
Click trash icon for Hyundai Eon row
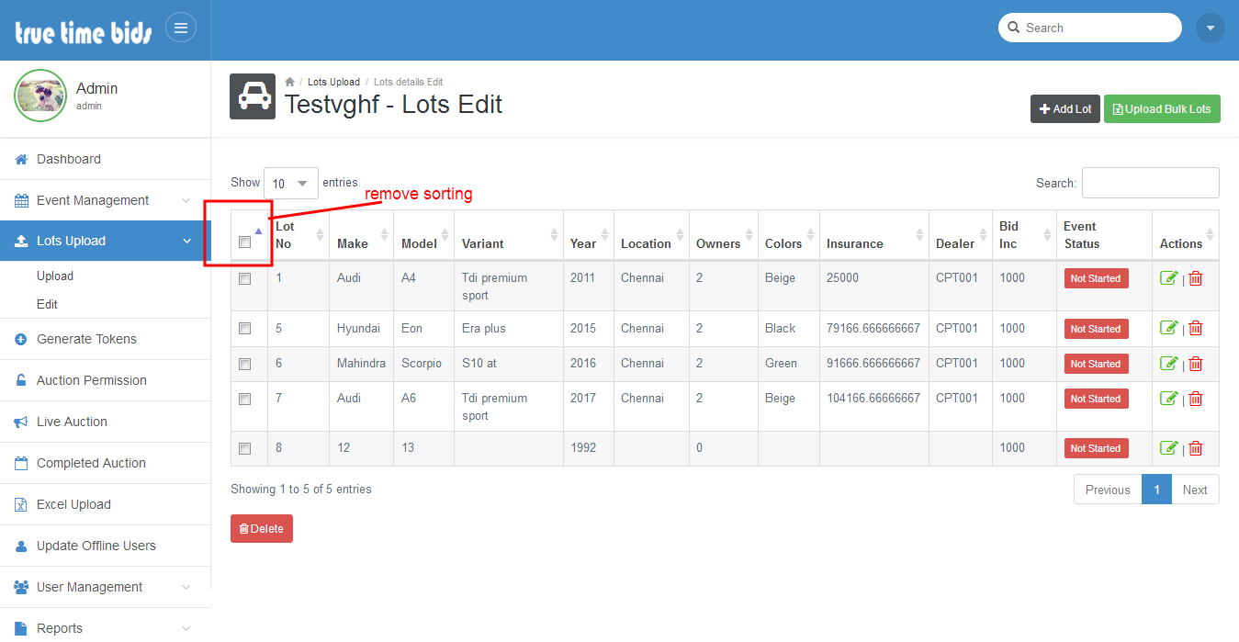pyautogui.click(x=1195, y=328)
